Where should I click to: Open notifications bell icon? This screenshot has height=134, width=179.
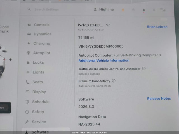[x=144, y=10]
